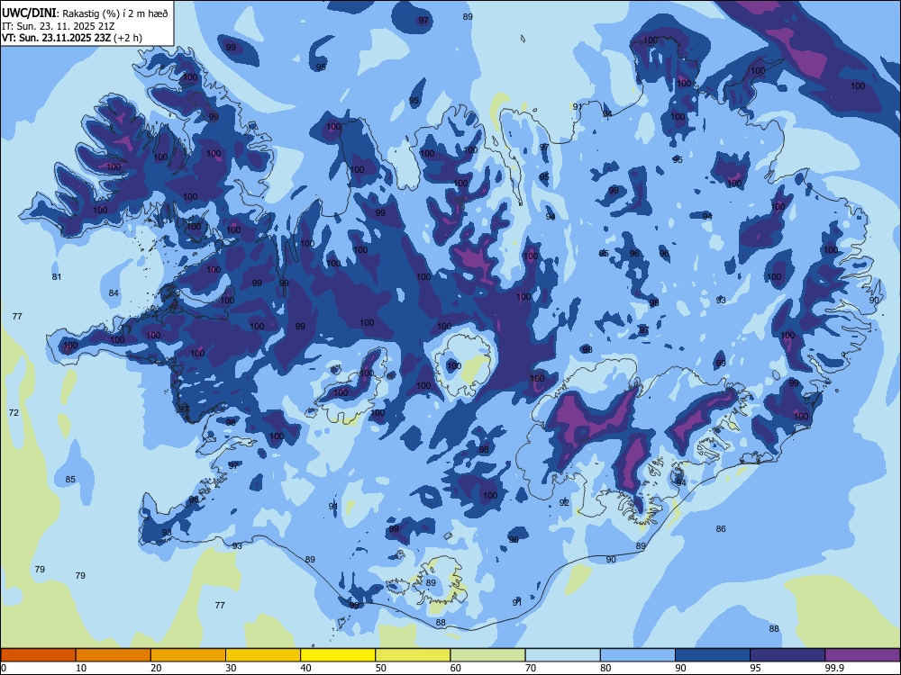Image resolution: width=901 pixels, height=675 pixels.
Task: Click the title text 'UWC/DINI: Rakastig (%) í 2 m hæð'
Action: click(85, 13)
